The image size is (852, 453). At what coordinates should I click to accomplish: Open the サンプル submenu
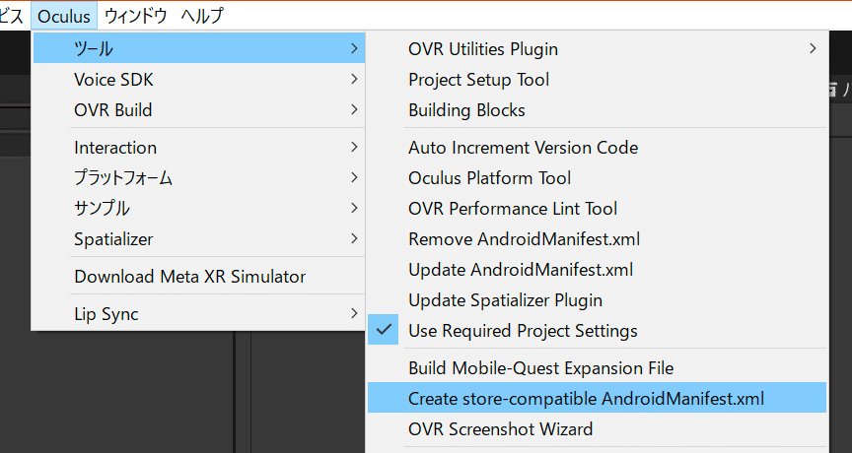click(x=197, y=209)
